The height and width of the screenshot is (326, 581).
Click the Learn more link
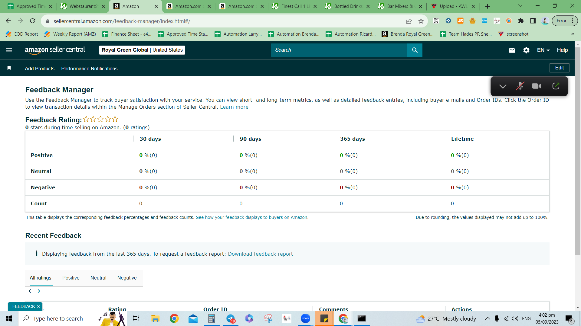[234, 107]
